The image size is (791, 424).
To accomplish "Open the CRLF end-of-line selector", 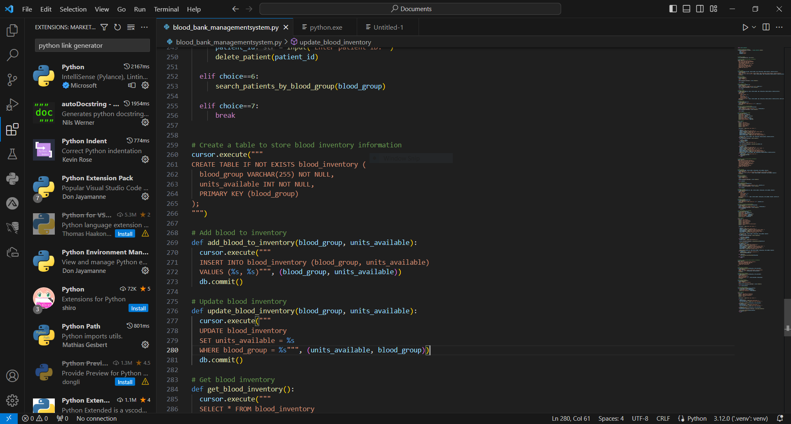I will (663, 418).
